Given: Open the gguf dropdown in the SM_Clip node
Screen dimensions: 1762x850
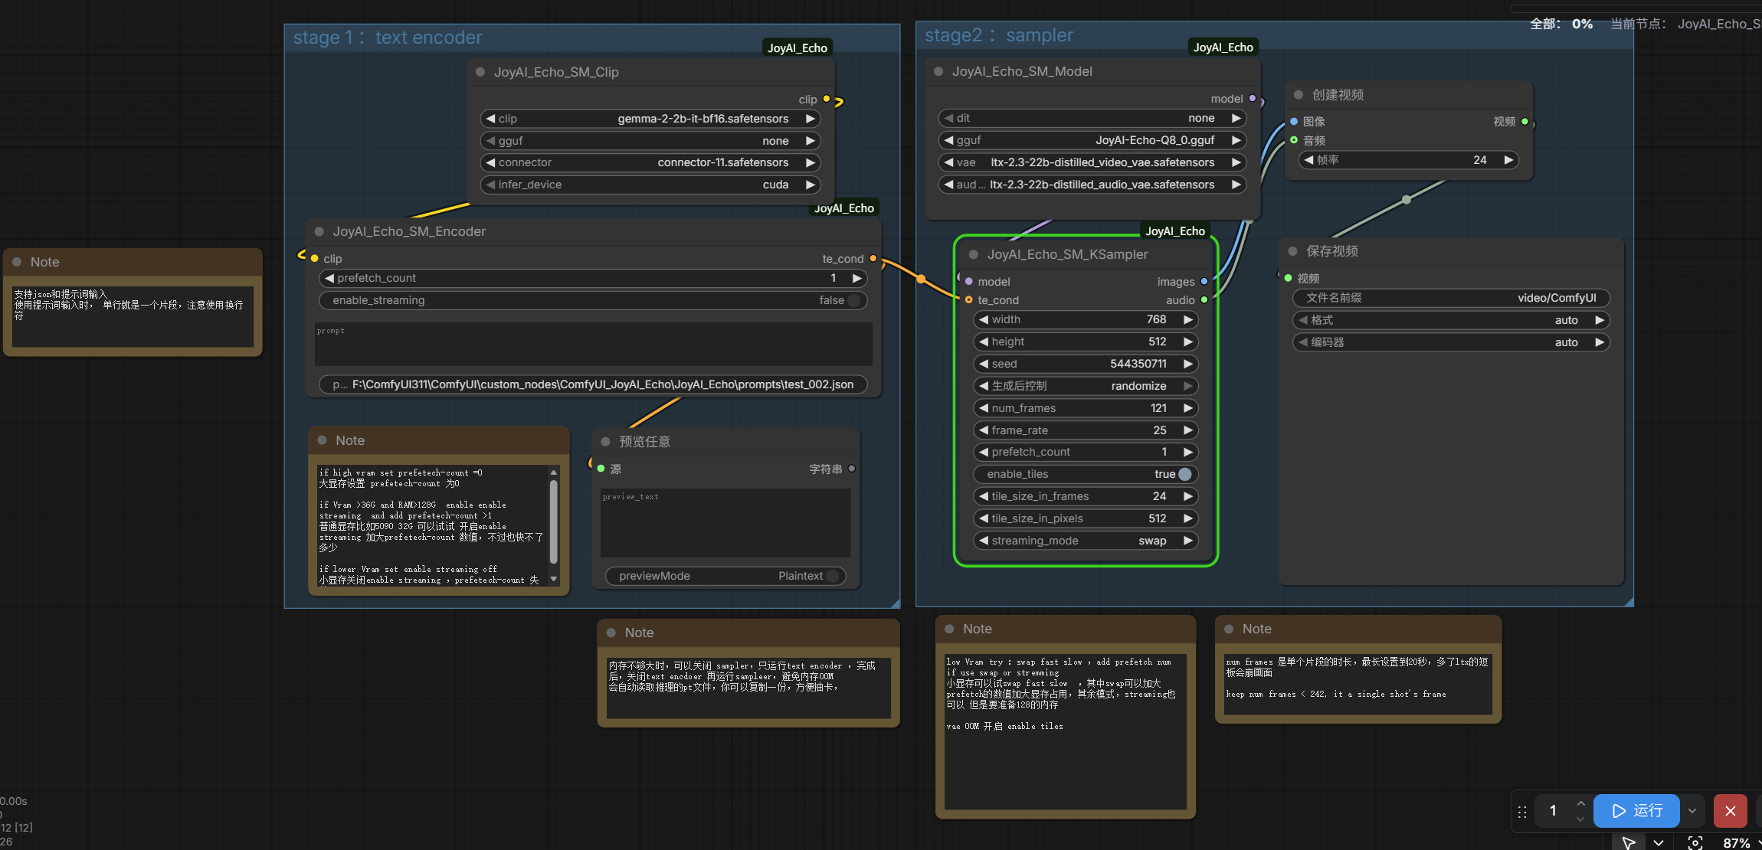Looking at the screenshot, I should (650, 141).
